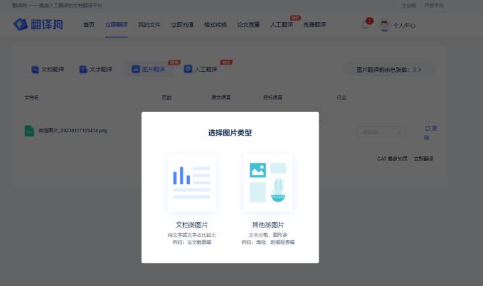Open 论文查重 in the top navigation
Image resolution: width=483 pixels, height=286 pixels.
tap(248, 24)
